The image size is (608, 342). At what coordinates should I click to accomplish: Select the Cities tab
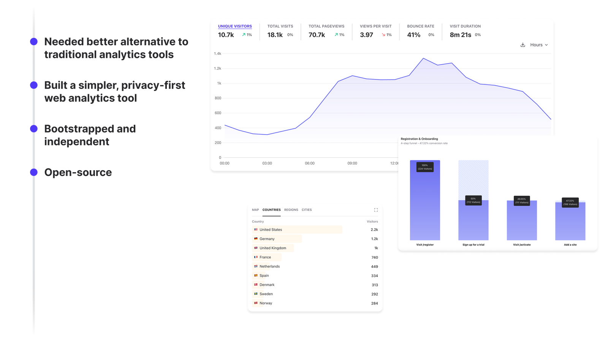pyautogui.click(x=307, y=210)
